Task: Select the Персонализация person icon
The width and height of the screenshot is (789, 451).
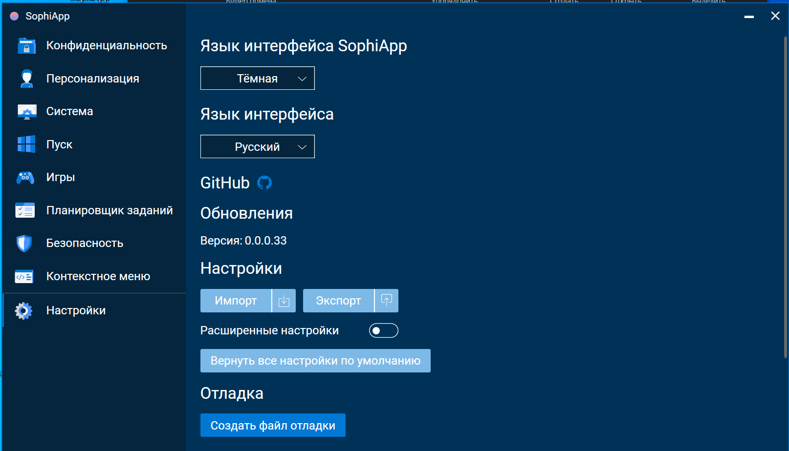Action: tap(26, 78)
